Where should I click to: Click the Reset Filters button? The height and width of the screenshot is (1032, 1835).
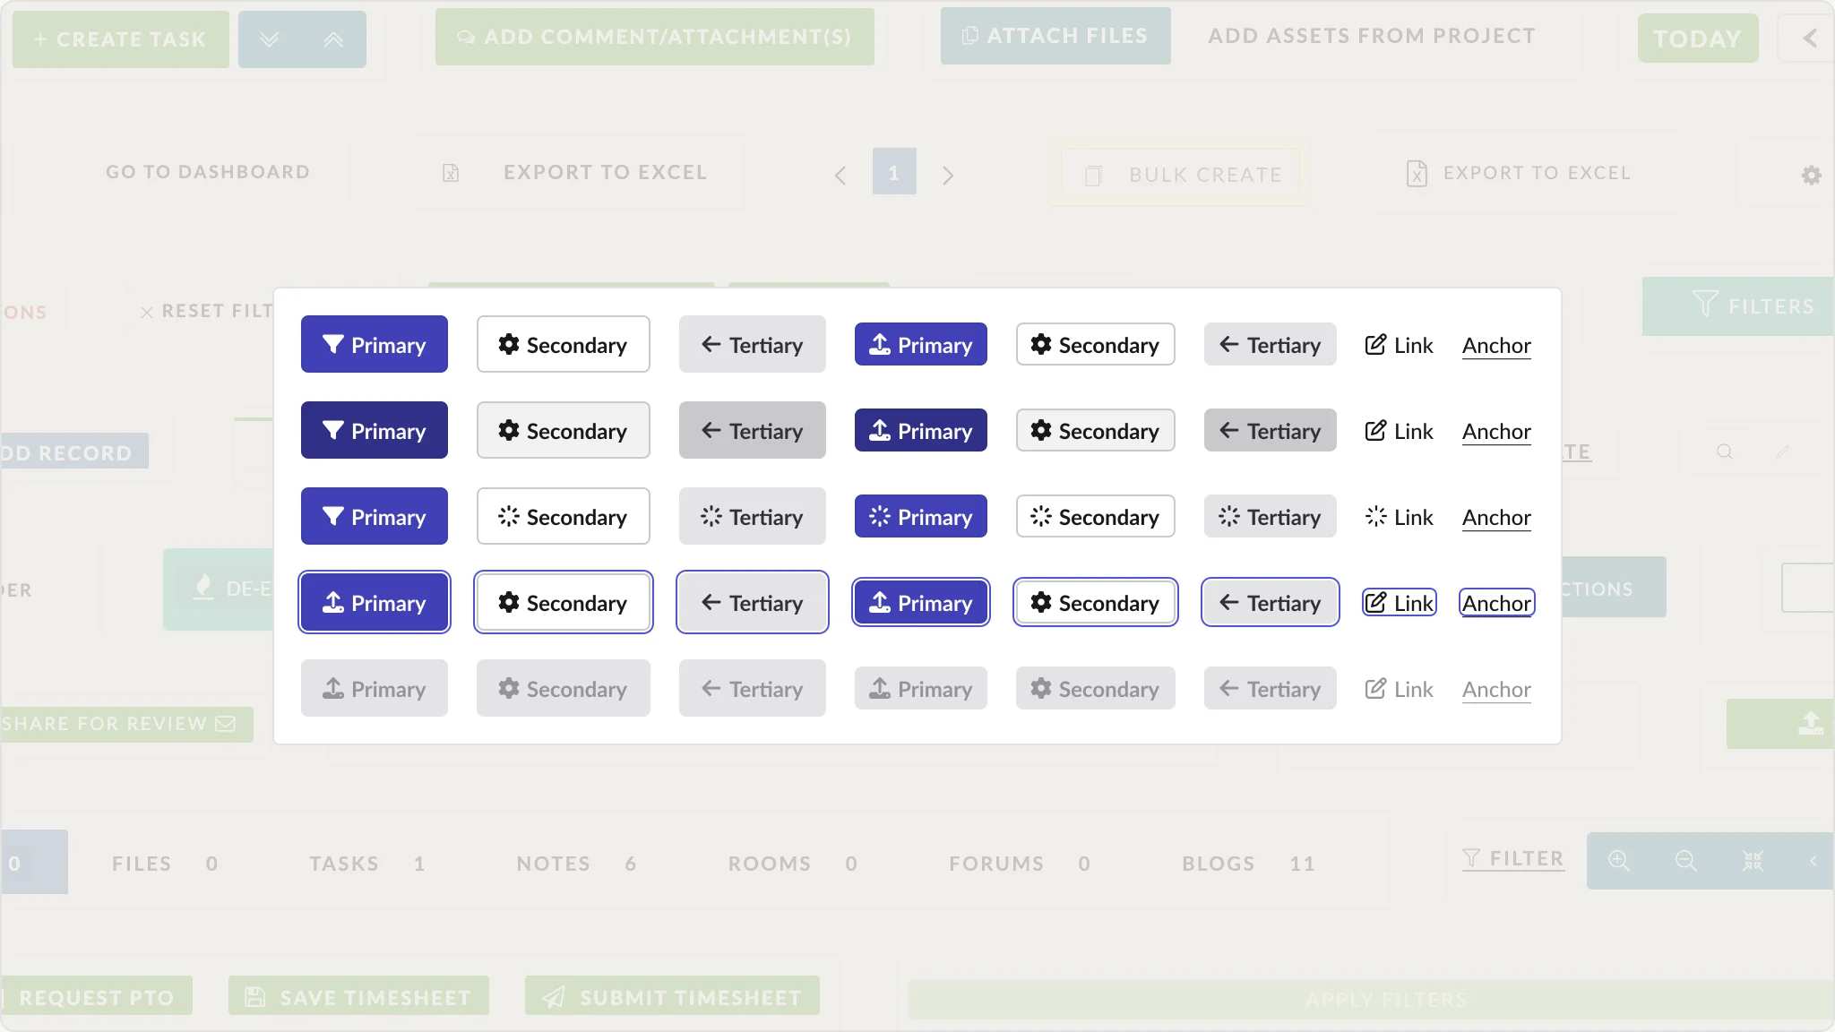[x=208, y=311]
